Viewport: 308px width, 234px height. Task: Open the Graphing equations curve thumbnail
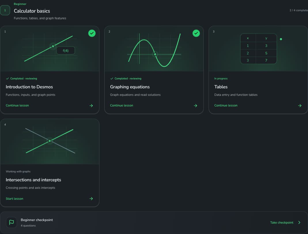pyautogui.click(x=154, y=49)
